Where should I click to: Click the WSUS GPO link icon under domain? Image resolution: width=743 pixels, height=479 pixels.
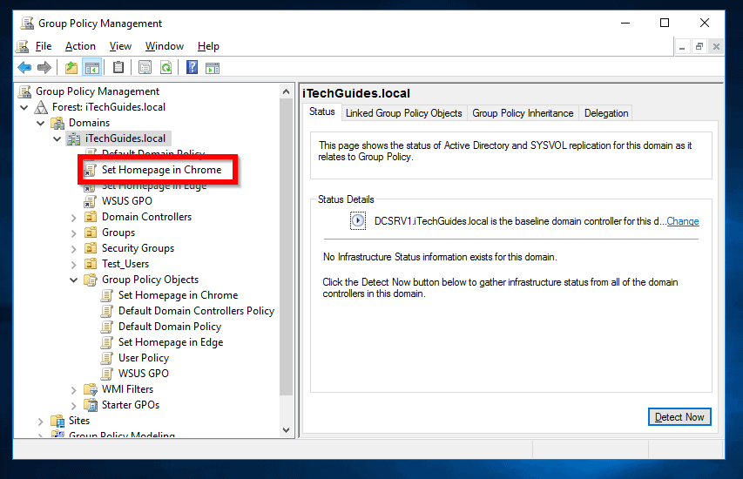coord(90,201)
